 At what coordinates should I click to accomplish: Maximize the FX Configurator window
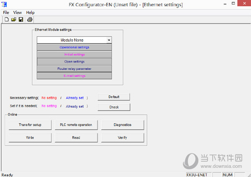(x=233, y=3)
